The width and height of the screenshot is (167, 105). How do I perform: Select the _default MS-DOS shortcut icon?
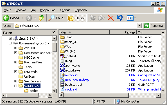pos(62,56)
